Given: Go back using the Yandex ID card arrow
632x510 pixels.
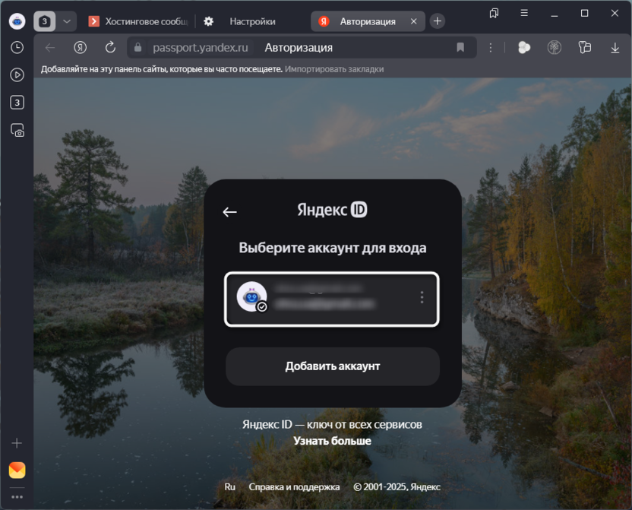Looking at the screenshot, I should (x=229, y=211).
